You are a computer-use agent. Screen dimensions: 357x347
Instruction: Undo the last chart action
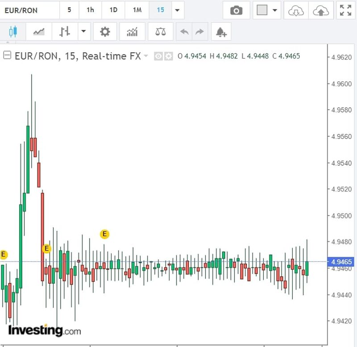click(x=184, y=32)
